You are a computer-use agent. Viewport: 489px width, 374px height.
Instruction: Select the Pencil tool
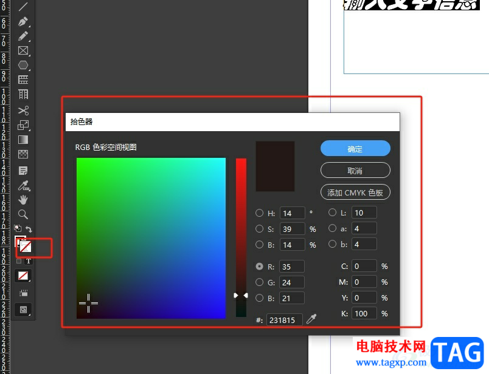click(23, 36)
